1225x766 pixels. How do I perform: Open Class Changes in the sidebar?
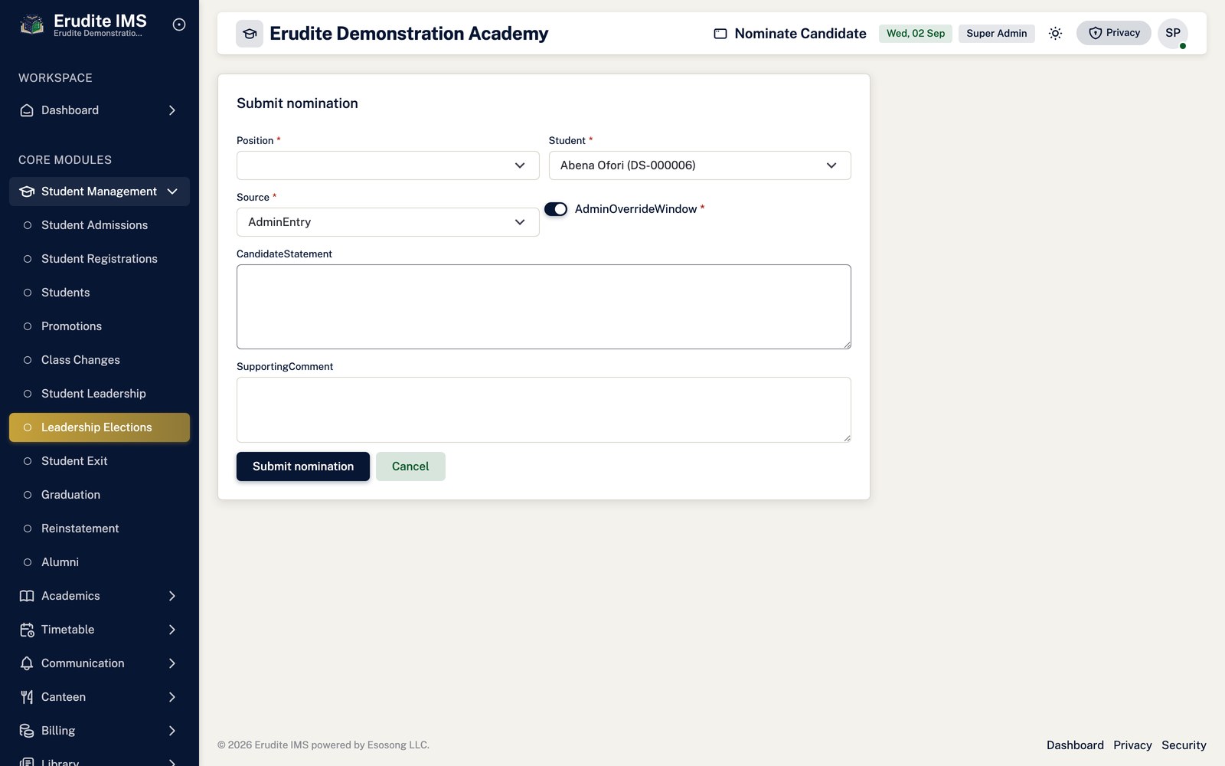(100, 360)
